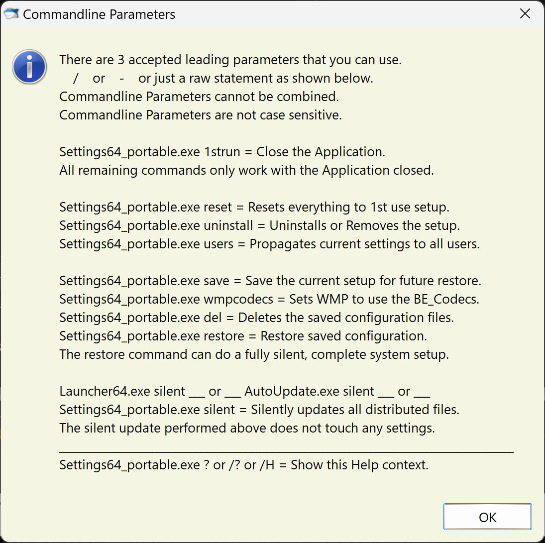Viewport: 545px width, 543px height.
Task: Click the app icon in title bar
Action: pos(11,14)
